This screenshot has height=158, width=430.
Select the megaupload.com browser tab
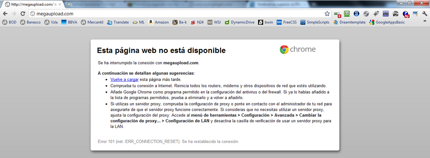pos(33,4)
